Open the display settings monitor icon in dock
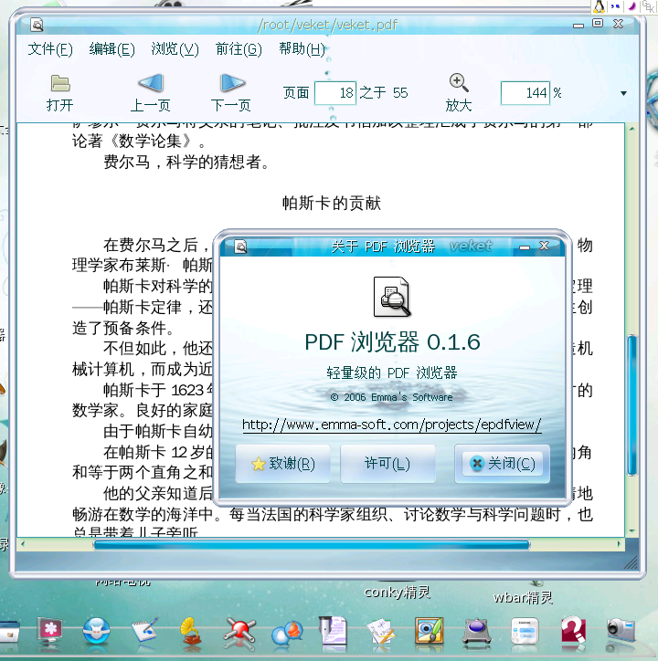658x661 pixels. pos(49,630)
